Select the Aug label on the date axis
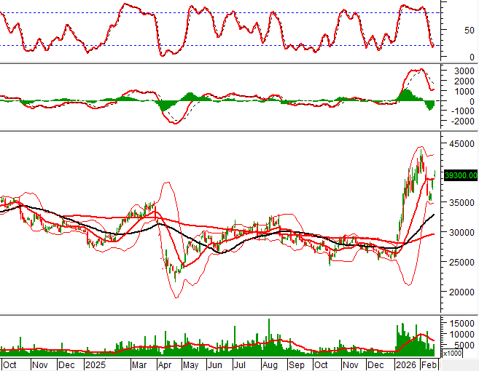Viewport: 479px width, 371px height. (x=269, y=364)
